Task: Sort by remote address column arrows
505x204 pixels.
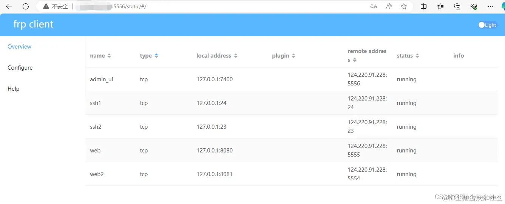Action: tap(355, 60)
